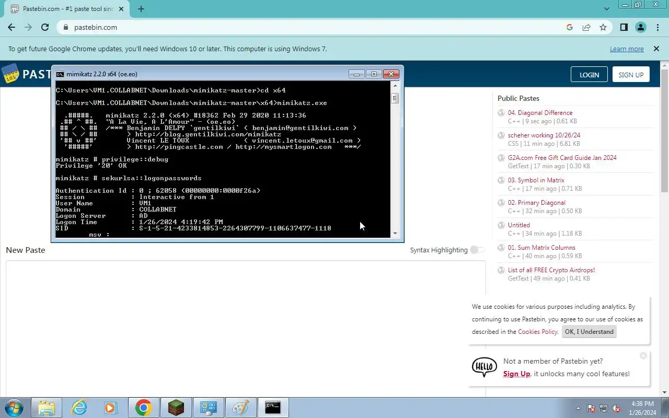Click globe icon beside 'Untitled' paste

pos(501,225)
